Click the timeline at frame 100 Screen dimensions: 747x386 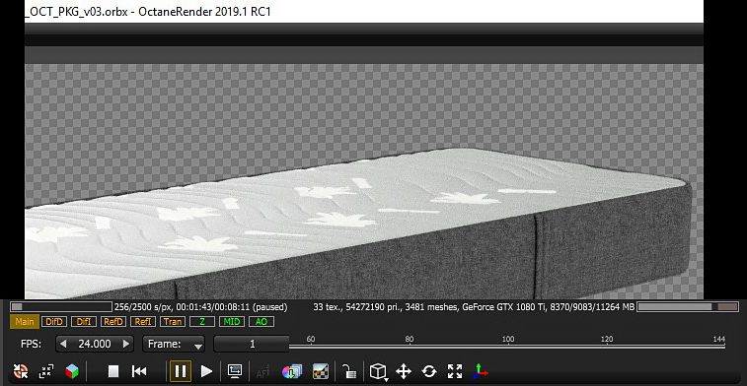(508, 346)
